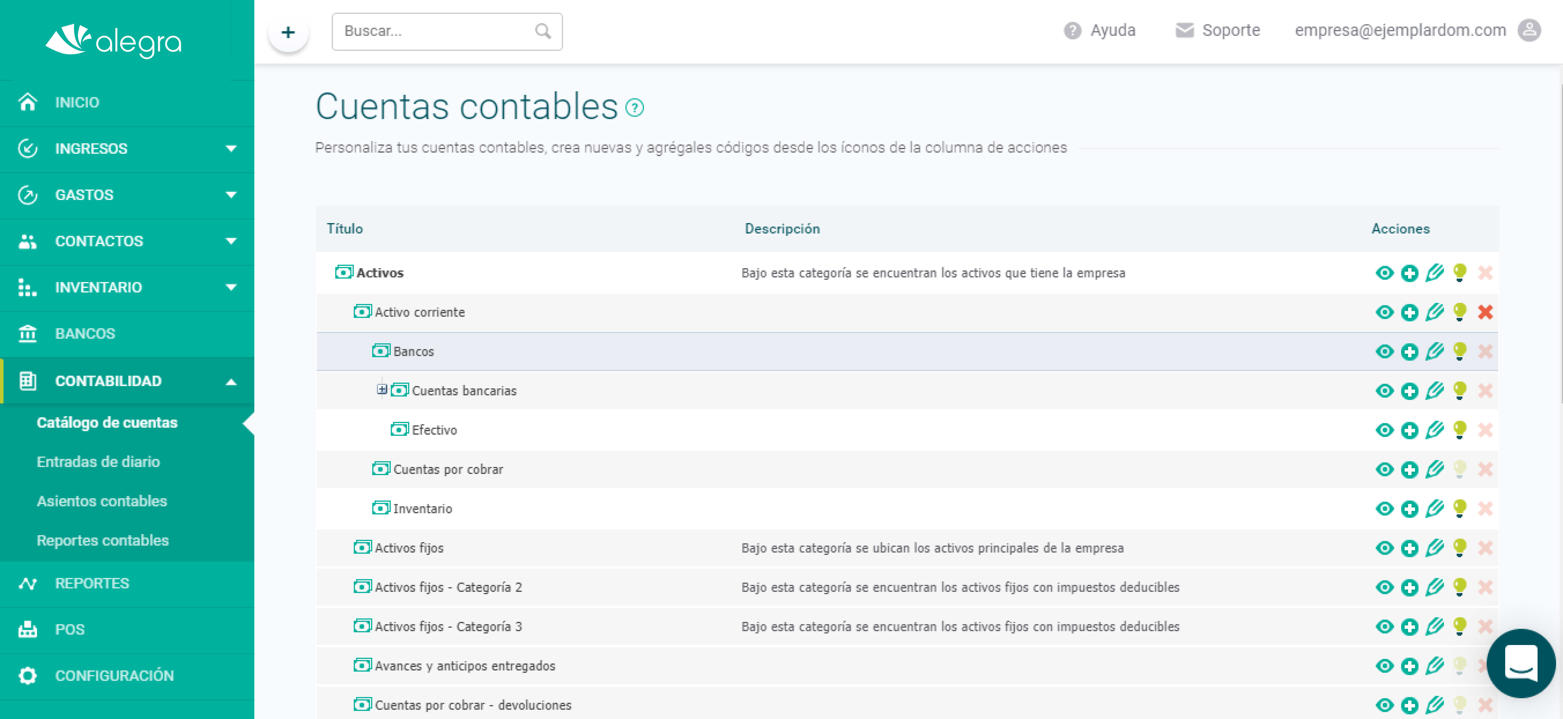Toggle lightbulb on Cuentas por cobrar row
This screenshot has width=1563, height=719.
click(x=1460, y=470)
